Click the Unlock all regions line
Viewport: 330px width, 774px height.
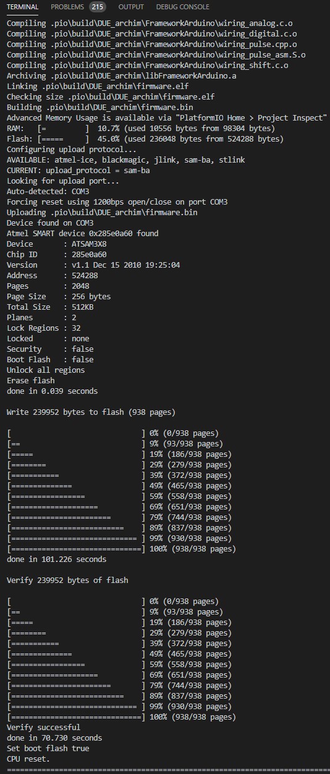click(46, 370)
